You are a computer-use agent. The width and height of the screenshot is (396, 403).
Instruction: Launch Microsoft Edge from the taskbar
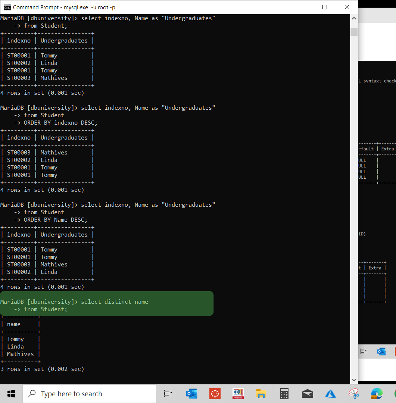[x=377, y=393]
